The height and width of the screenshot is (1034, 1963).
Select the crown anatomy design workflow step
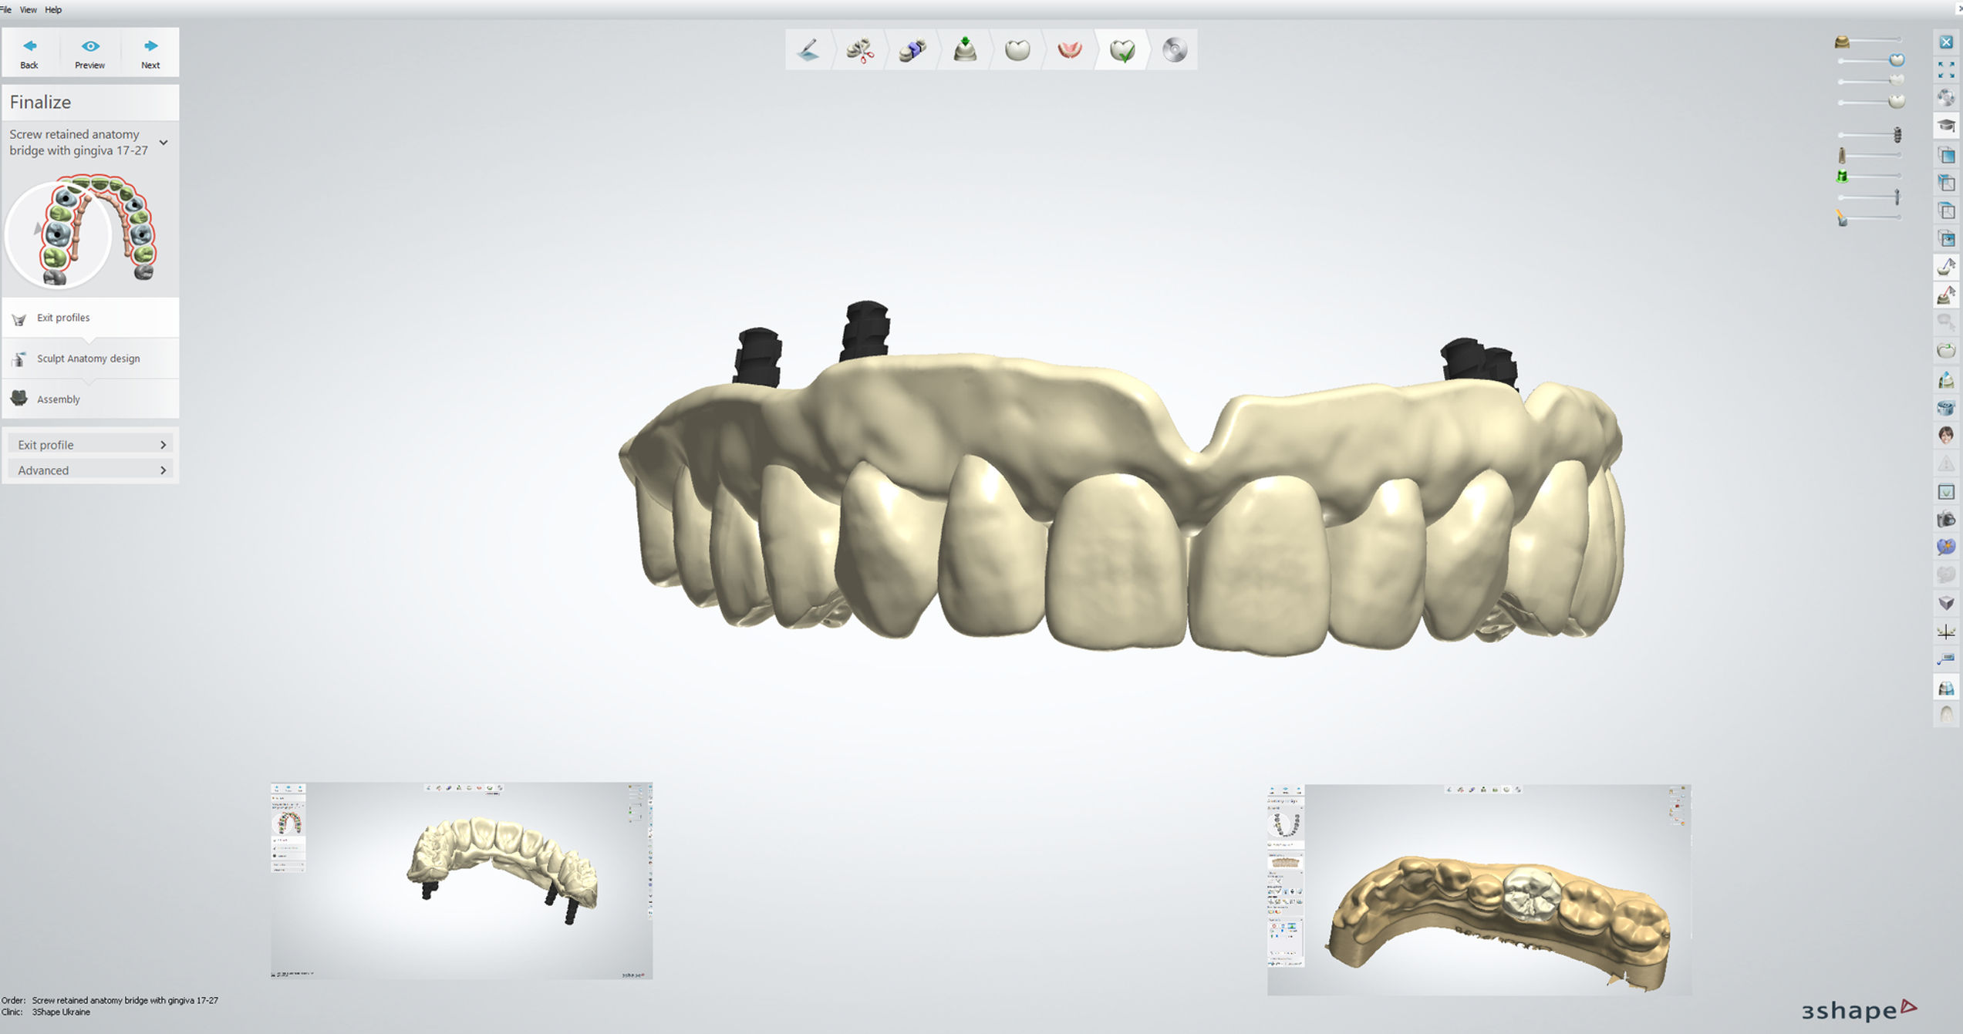coord(1017,49)
